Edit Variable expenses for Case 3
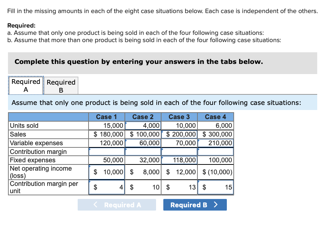The width and height of the screenshot is (331, 228). [x=179, y=143]
